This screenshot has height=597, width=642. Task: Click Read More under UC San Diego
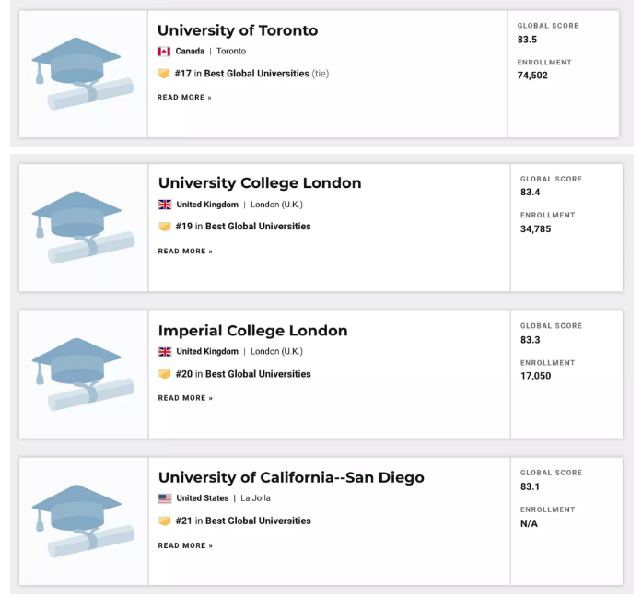coord(185,545)
